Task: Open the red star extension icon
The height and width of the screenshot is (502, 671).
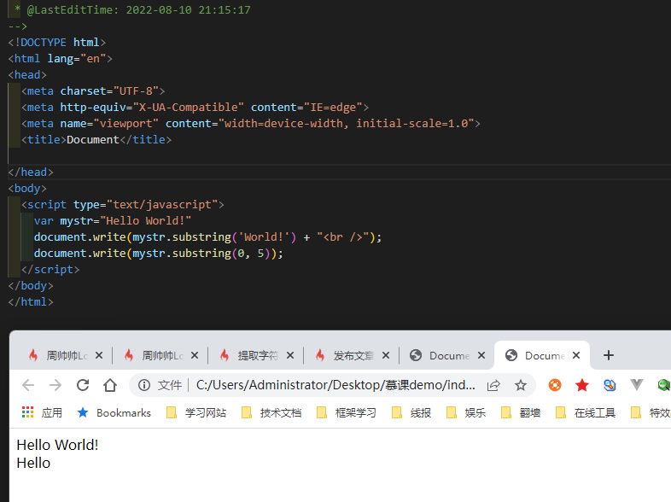Action: pos(582,385)
